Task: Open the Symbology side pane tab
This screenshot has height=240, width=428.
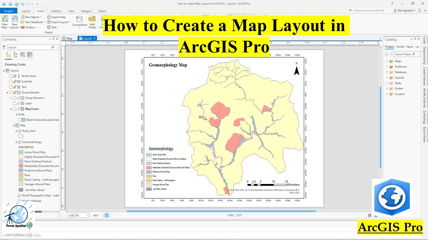Action: (424, 117)
